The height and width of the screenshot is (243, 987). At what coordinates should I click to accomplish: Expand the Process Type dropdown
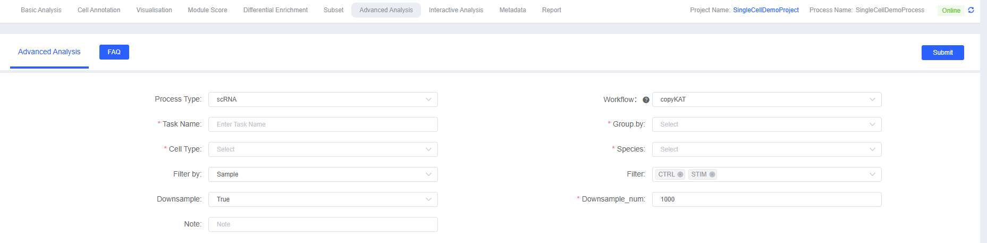[x=323, y=99]
